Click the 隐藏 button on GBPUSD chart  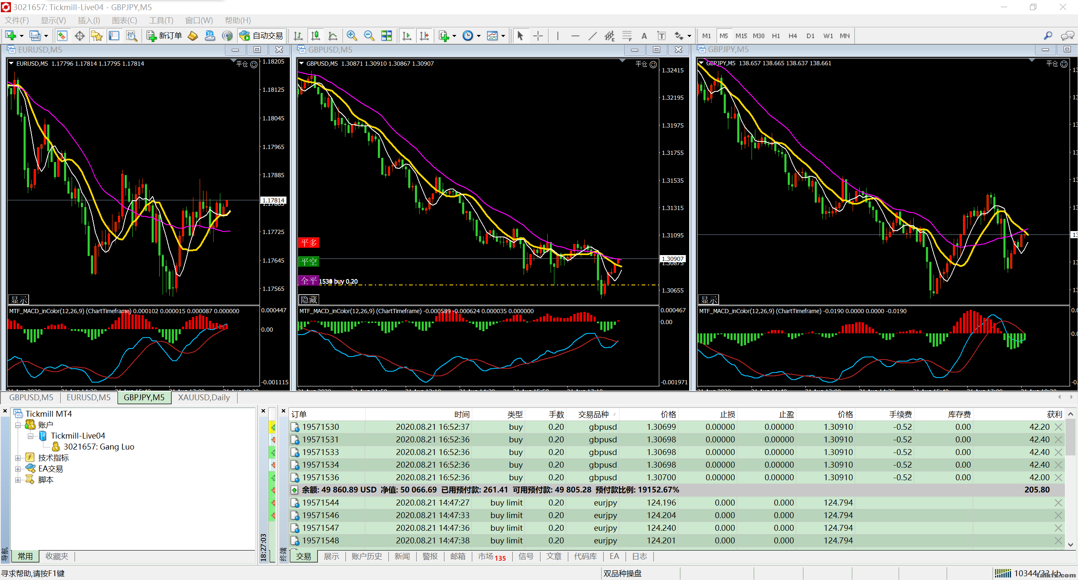click(309, 299)
